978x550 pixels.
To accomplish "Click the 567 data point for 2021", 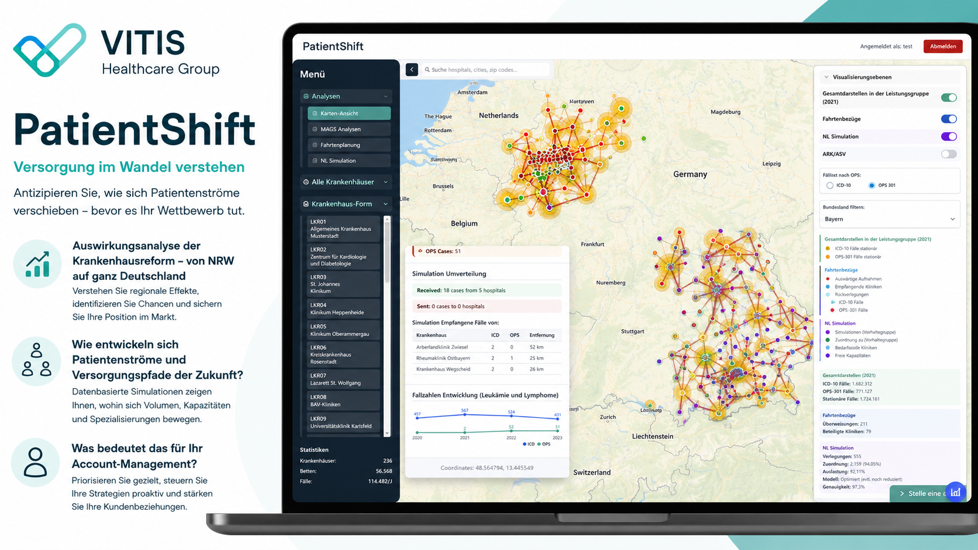I will coord(464,414).
